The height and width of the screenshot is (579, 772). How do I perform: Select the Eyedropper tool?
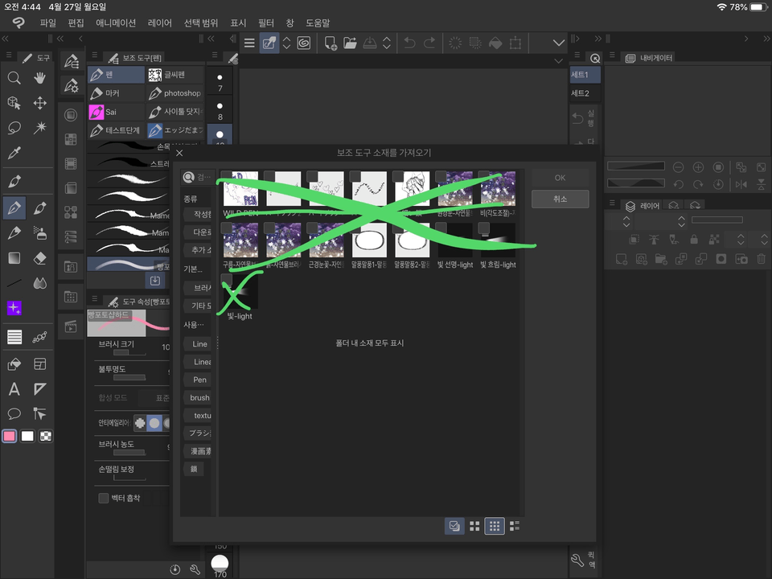pos(14,153)
